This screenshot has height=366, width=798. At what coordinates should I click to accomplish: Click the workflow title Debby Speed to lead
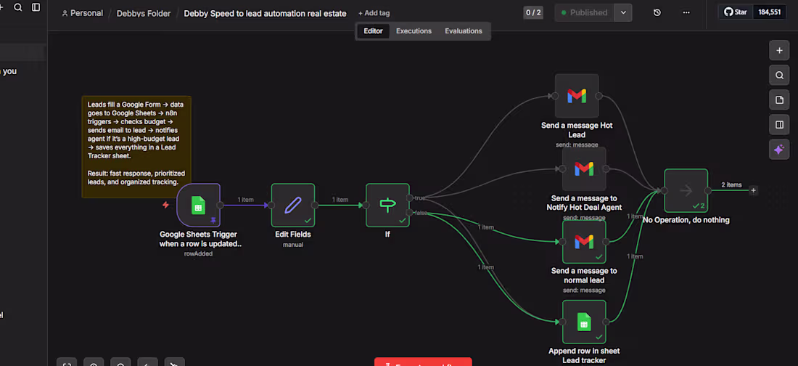pos(265,14)
